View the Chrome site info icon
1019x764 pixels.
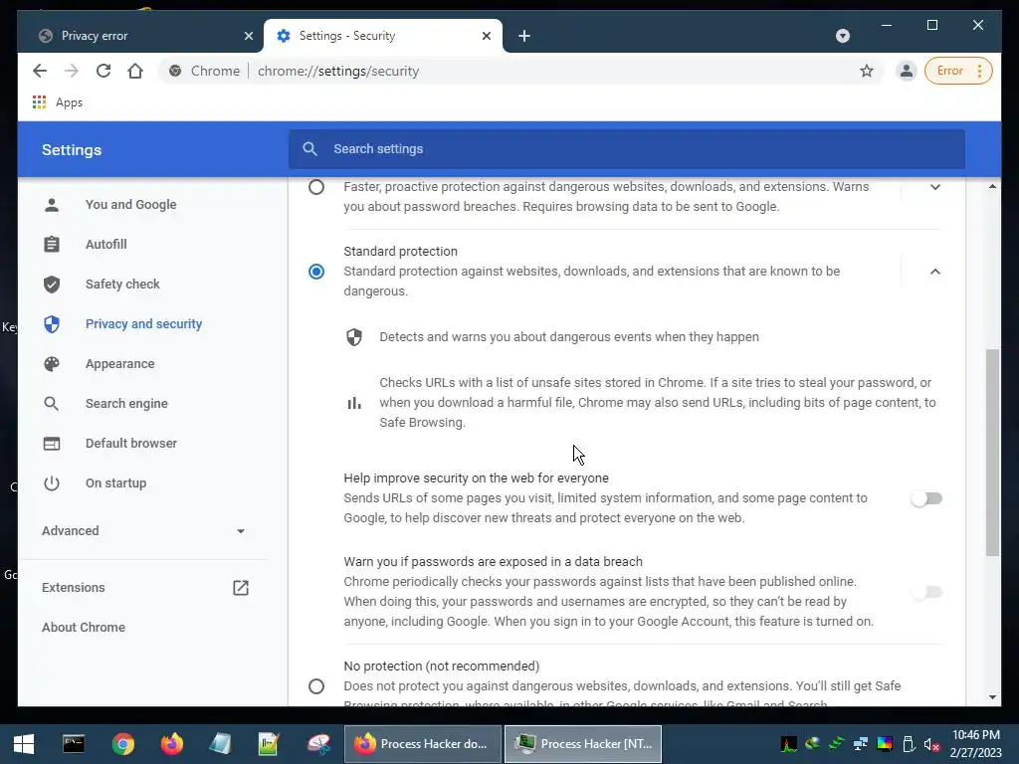click(175, 71)
